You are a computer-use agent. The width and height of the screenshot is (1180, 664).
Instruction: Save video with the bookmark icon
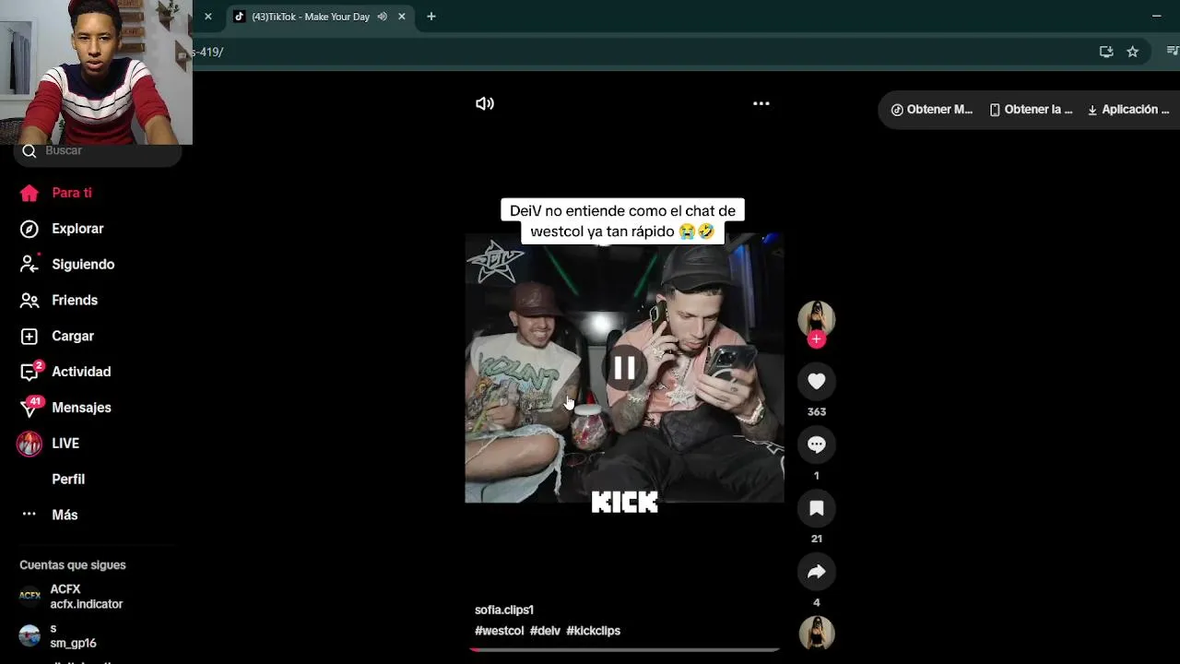[816, 508]
